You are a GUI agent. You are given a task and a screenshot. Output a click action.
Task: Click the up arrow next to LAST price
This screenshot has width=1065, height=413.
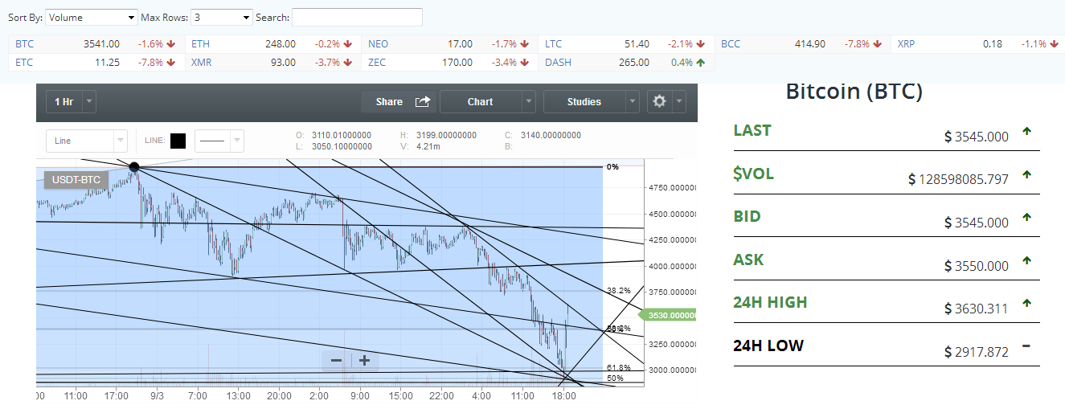coord(1026,131)
